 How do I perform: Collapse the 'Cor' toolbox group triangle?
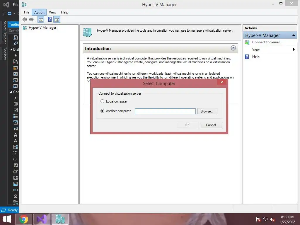[x=11, y=92]
